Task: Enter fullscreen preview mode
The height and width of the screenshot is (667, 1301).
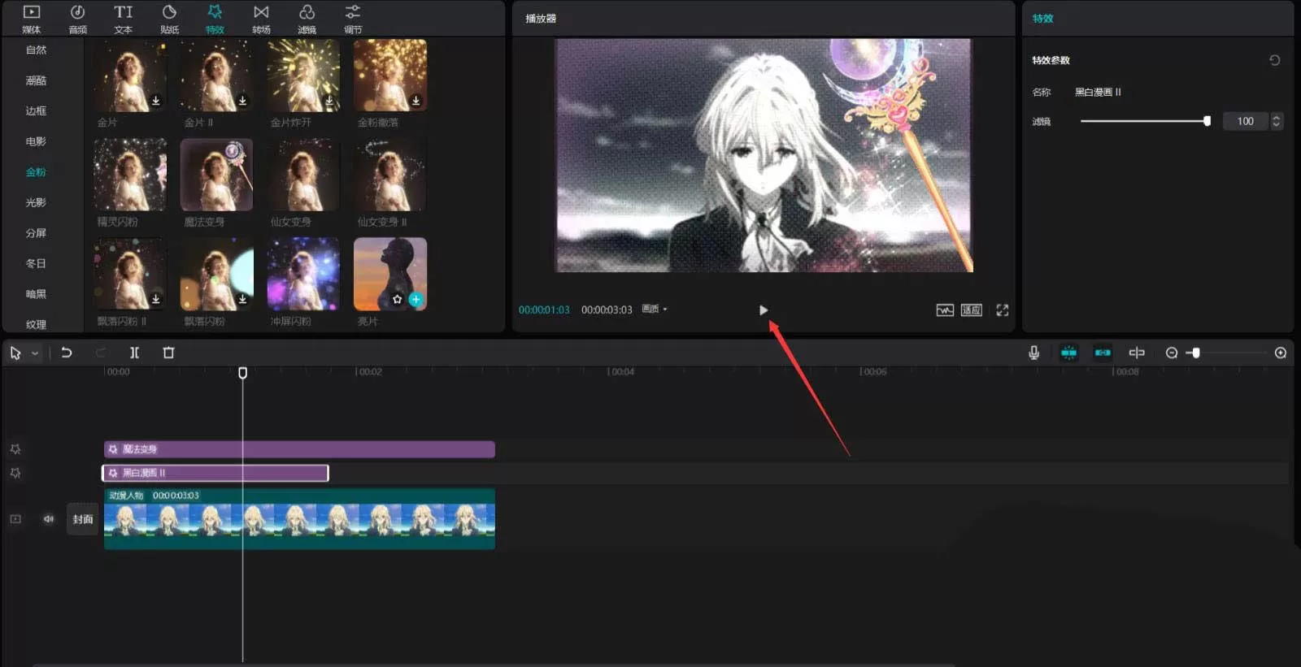Action: point(1003,310)
